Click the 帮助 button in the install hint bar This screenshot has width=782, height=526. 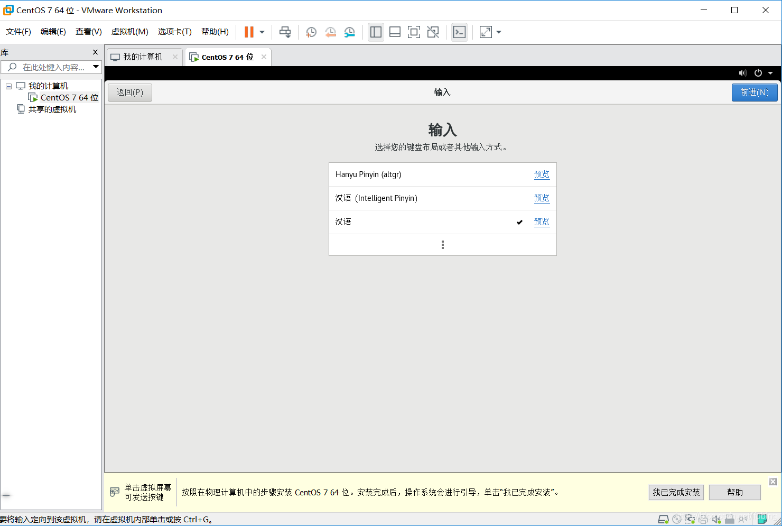click(735, 492)
